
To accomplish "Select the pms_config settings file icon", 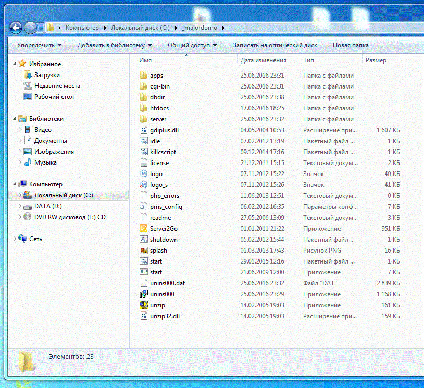I will [x=144, y=207].
